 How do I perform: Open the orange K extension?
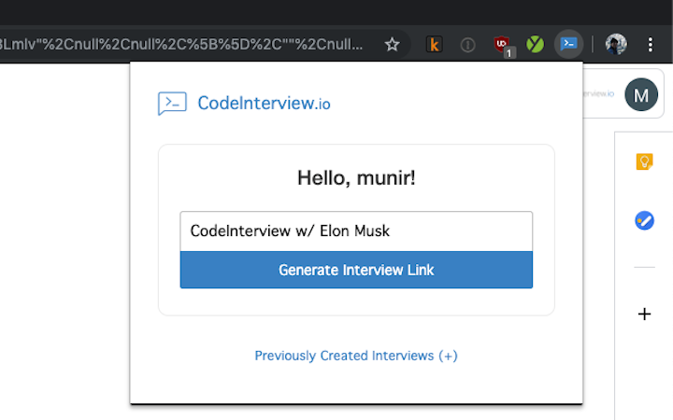tap(434, 44)
